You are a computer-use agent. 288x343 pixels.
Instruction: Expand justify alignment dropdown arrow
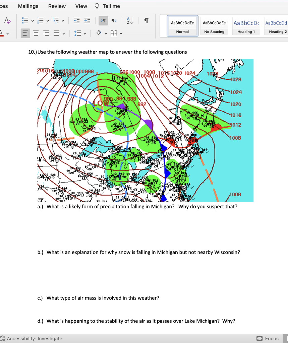tap(63, 34)
